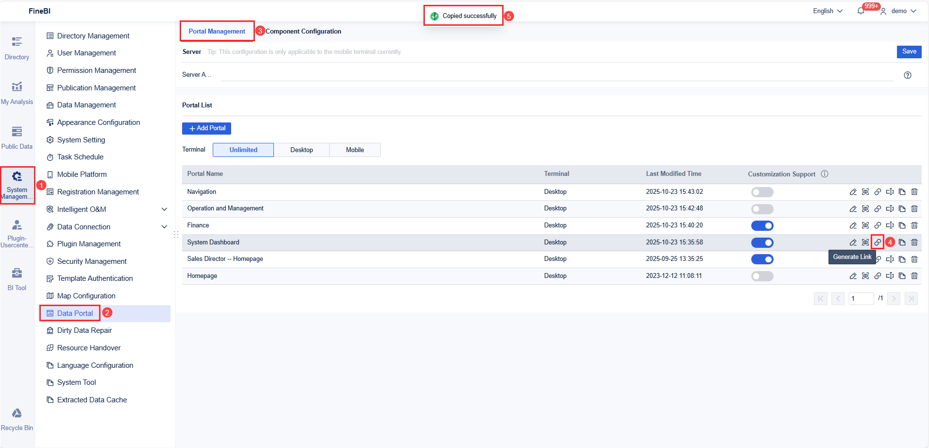Turn off System Dashboard customization toggle
Image resolution: width=929 pixels, height=448 pixels.
tap(762, 242)
